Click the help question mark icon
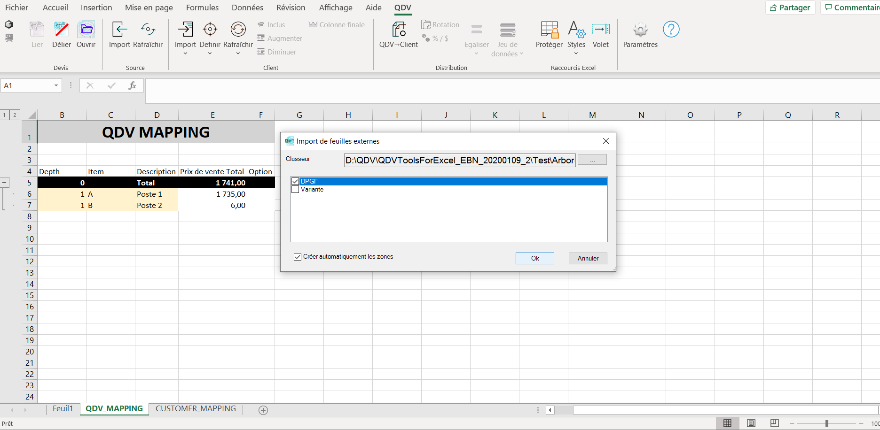 click(671, 30)
